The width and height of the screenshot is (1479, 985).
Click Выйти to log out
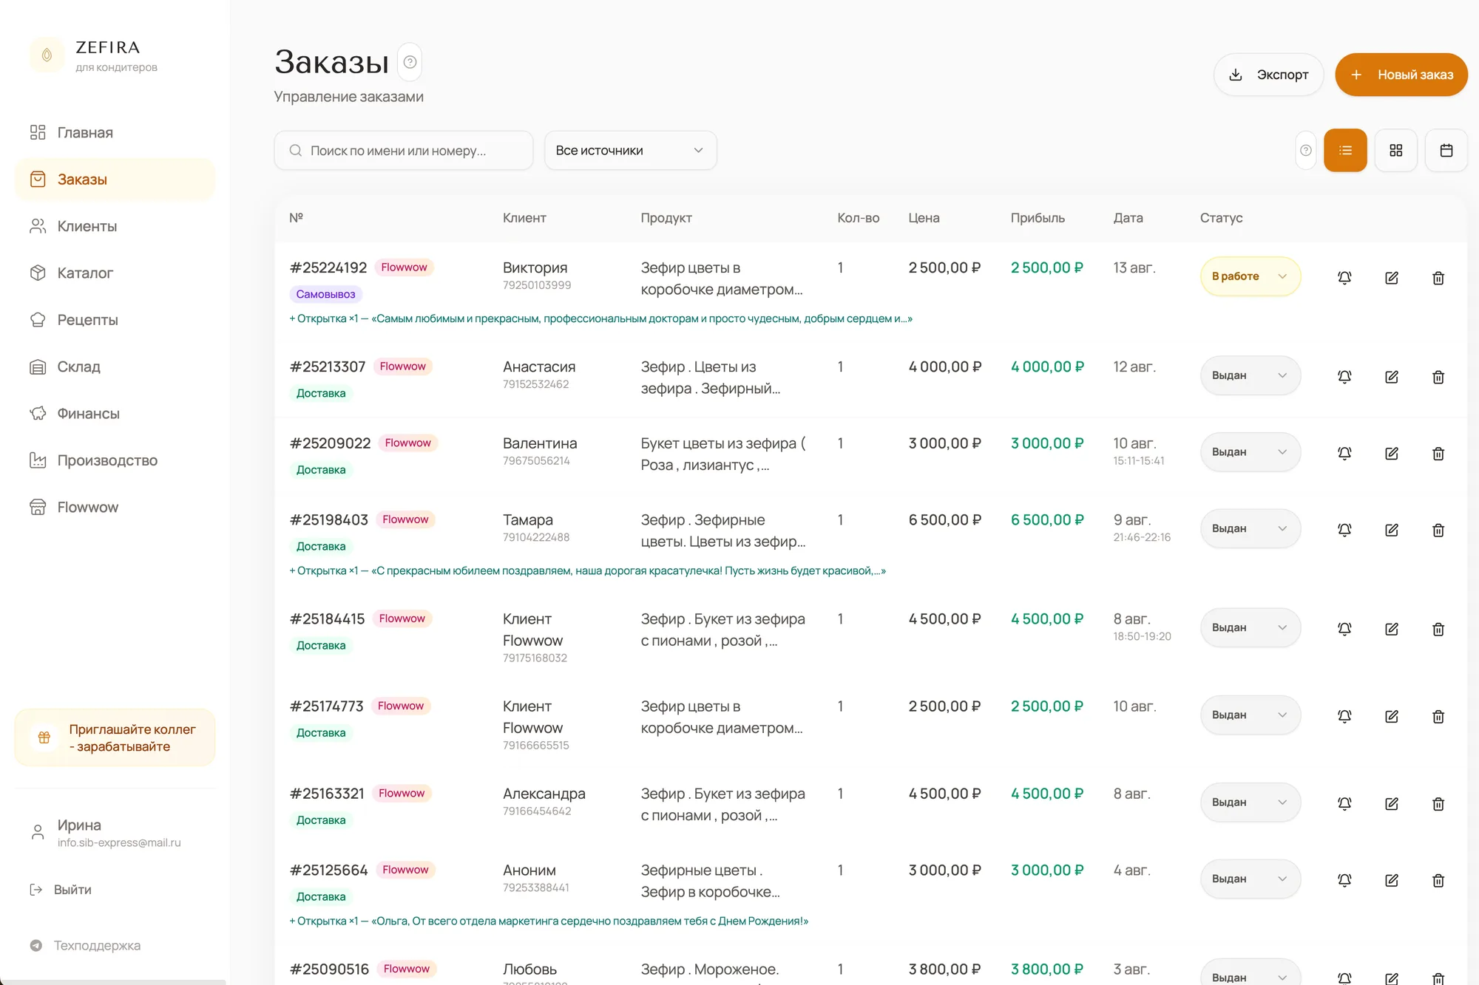(x=61, y=890)
